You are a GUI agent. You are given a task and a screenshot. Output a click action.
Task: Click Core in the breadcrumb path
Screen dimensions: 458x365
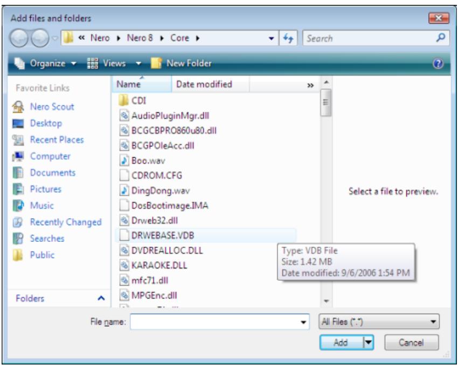point(179,38)
